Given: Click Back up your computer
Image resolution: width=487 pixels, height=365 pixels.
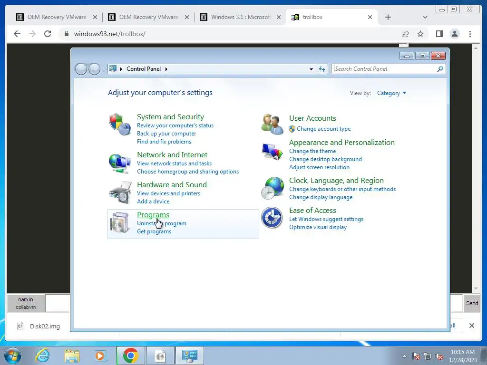Looking at the screenshot, I should (x=166, y=134).
